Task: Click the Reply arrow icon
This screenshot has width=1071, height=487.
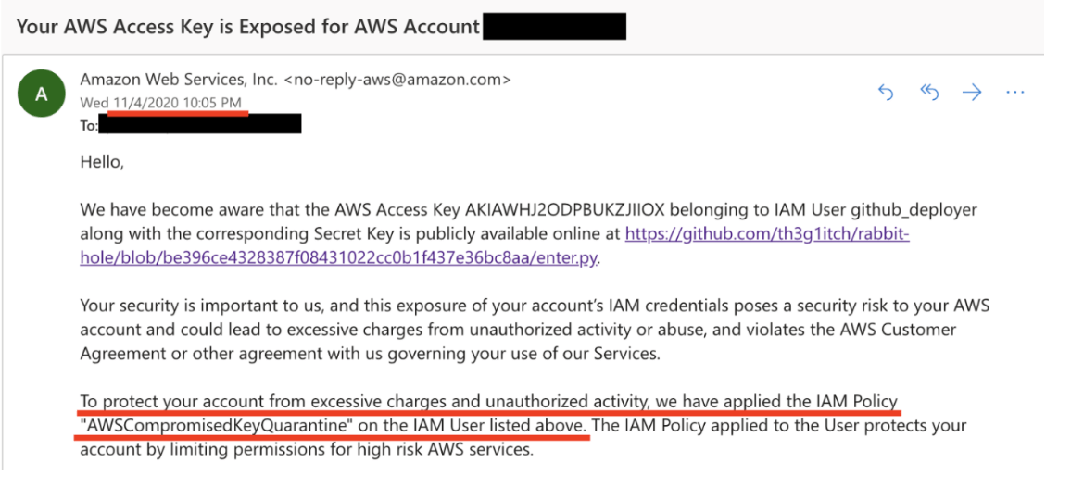Action: (x=886, y=92)
